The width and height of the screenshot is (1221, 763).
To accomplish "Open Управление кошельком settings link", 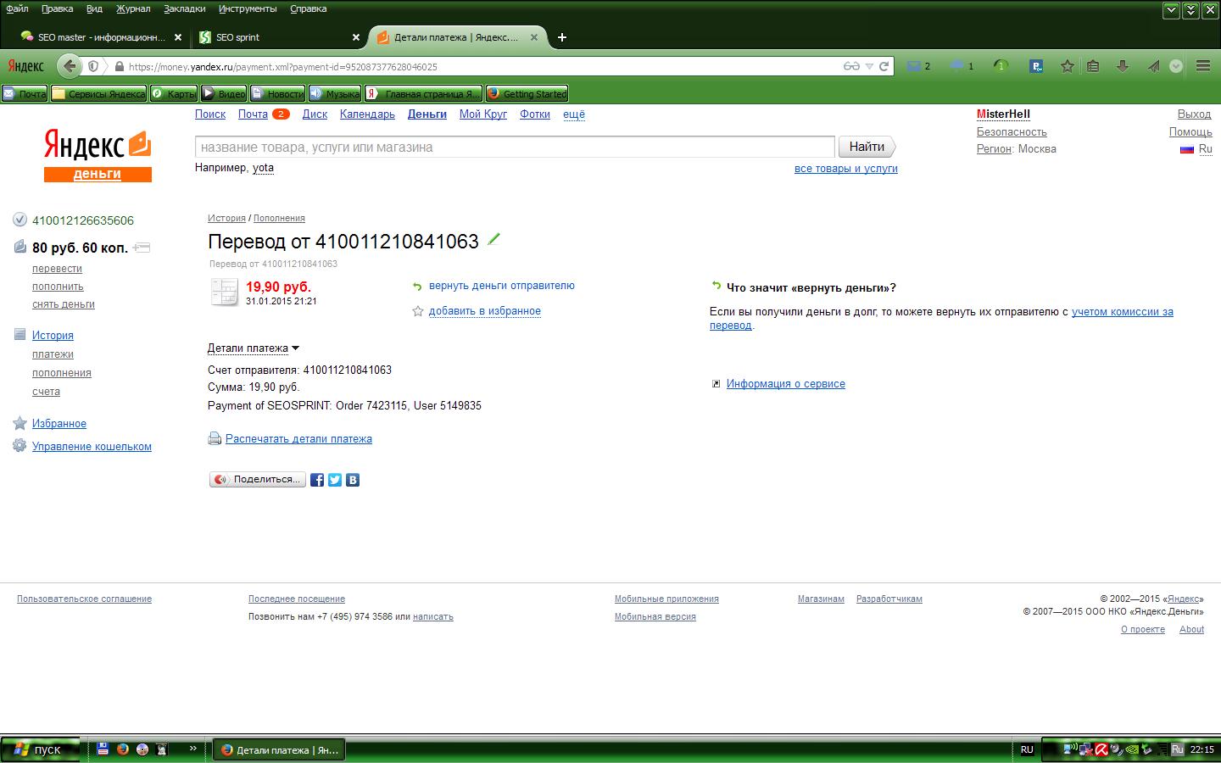I will click(92, 447).
